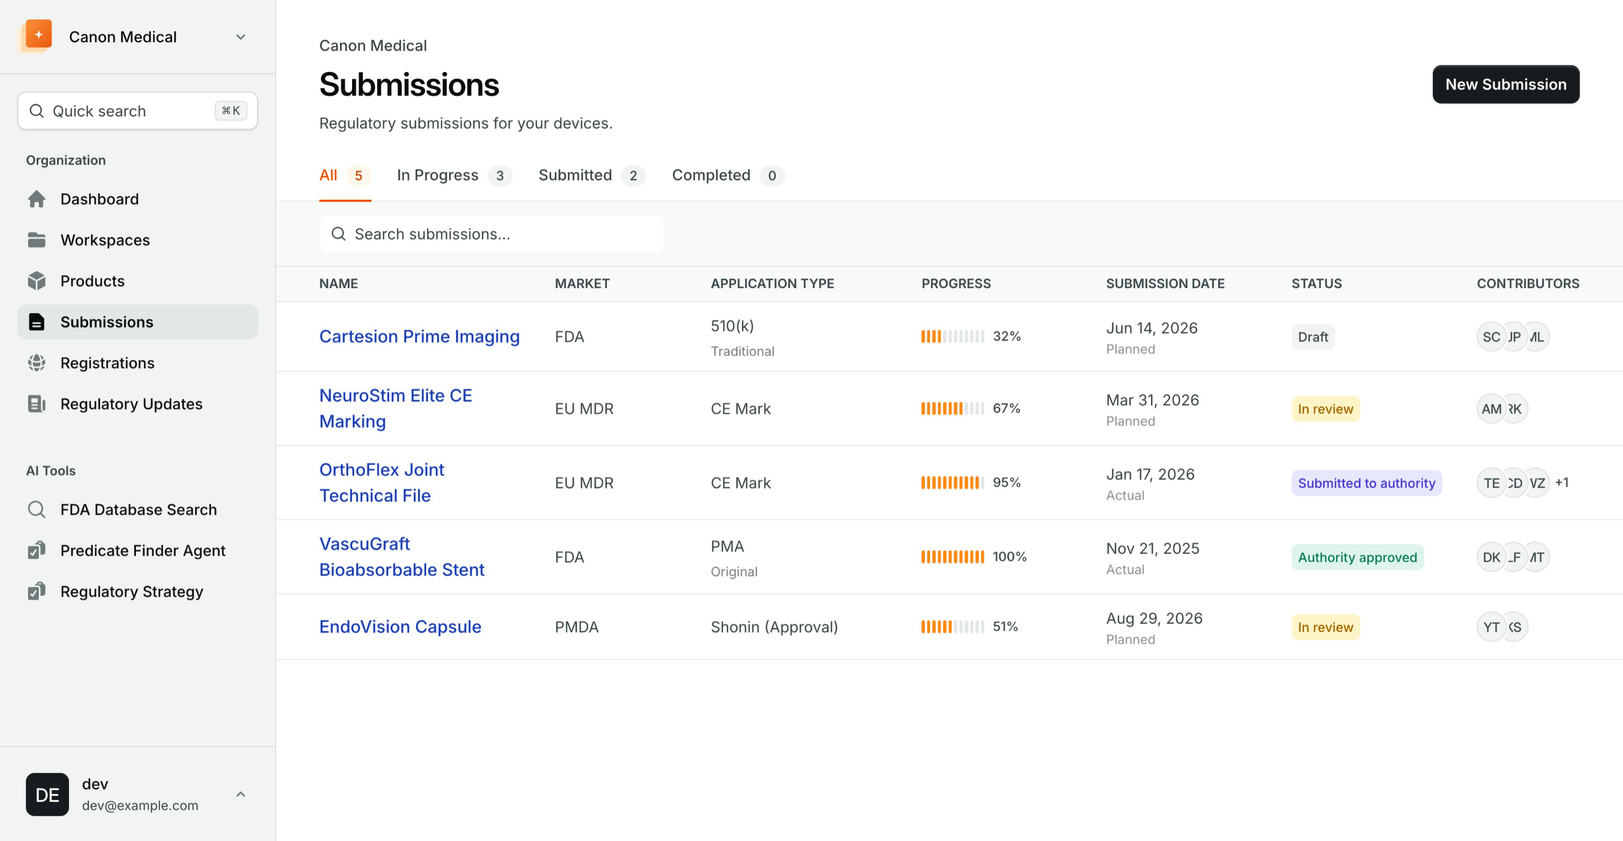Click the Products cube icon
This screenshot has height=841, width=1623.
tap(37, 281)
